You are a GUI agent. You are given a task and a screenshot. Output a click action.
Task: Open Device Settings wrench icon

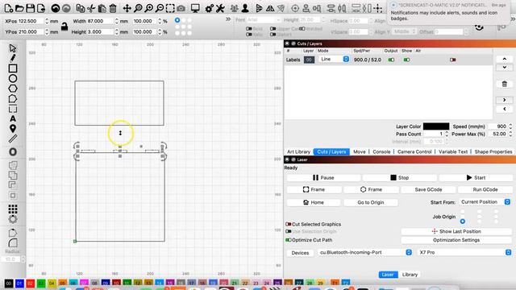(220, 8)
